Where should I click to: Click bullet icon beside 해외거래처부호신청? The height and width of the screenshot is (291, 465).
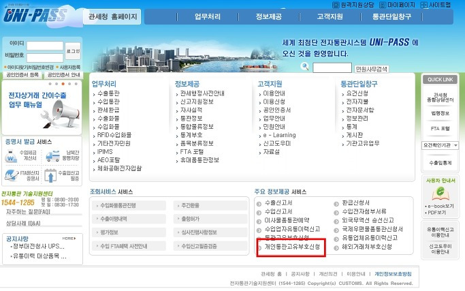336,248
